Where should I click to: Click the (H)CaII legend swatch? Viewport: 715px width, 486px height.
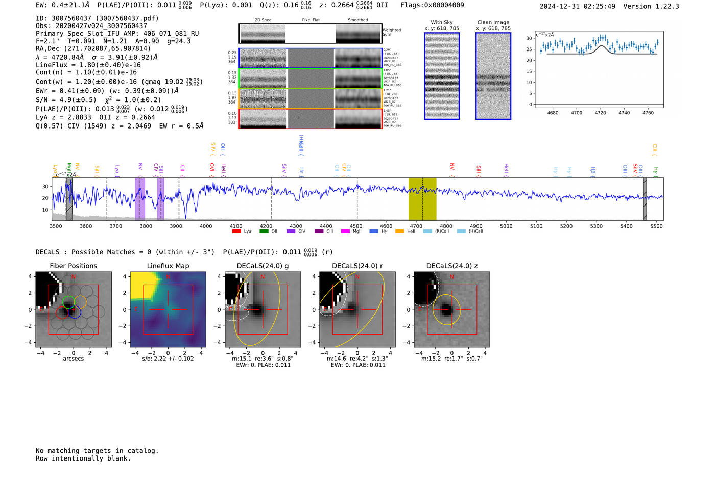pos(461,232)
